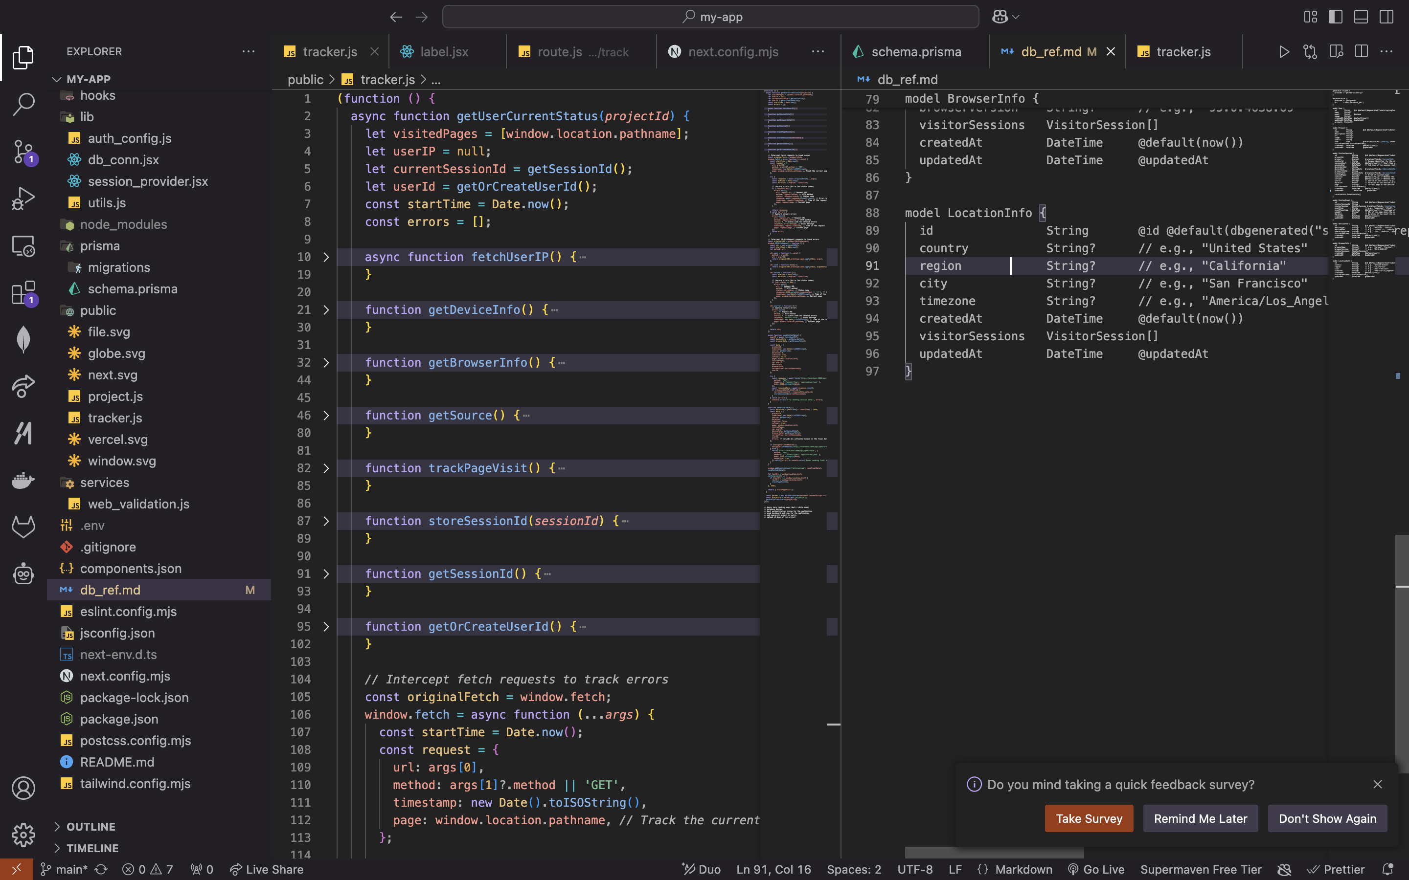Click the Don't Show Again button
This screenshot has width=1409, height=880.
1327,818
